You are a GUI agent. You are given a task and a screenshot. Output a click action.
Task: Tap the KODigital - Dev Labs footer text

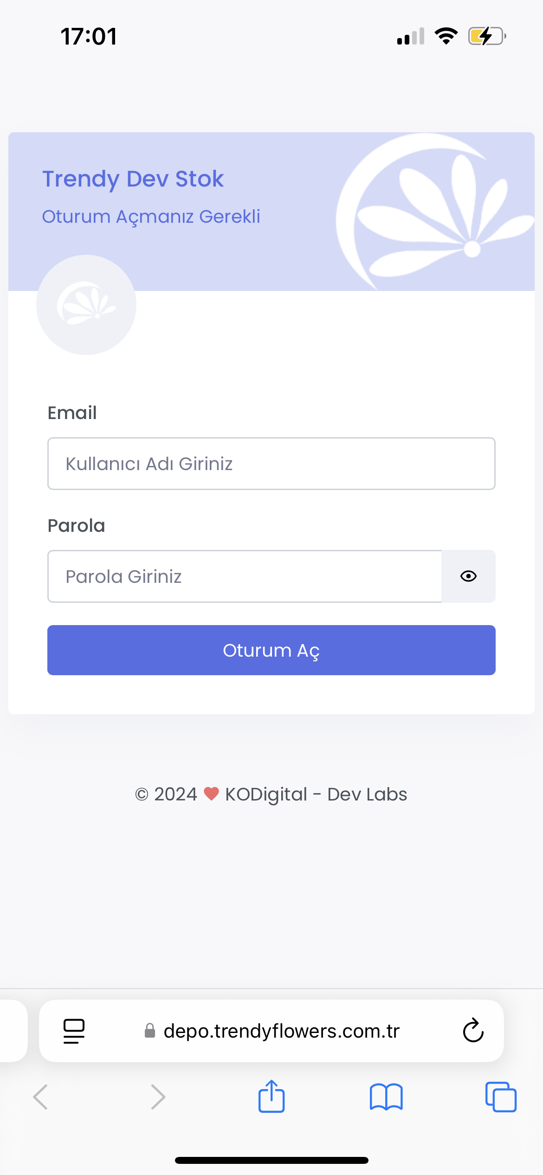316,794
